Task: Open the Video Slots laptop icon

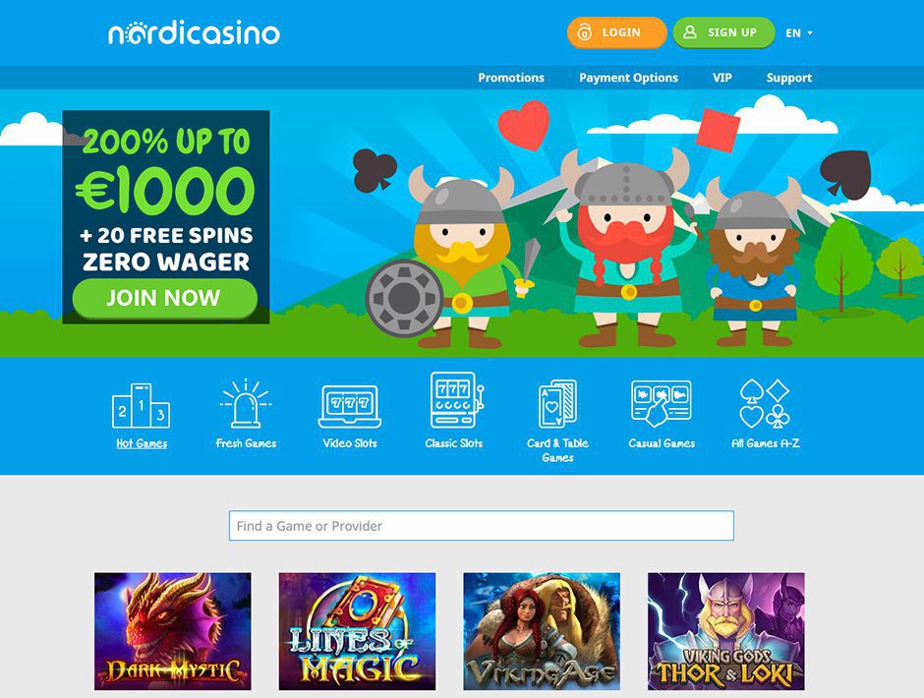Action: tap(349, 407)
